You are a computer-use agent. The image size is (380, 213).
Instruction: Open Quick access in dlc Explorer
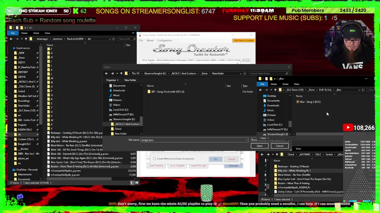[x=23, y=48]
